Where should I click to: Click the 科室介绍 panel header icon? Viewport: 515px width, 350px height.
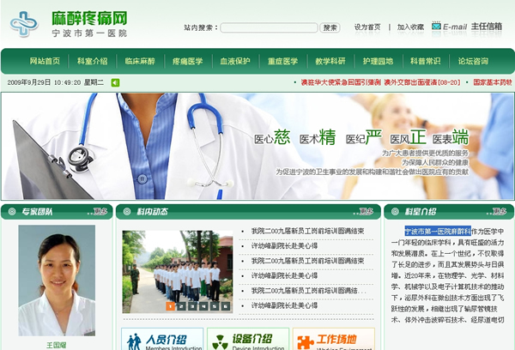395,211
